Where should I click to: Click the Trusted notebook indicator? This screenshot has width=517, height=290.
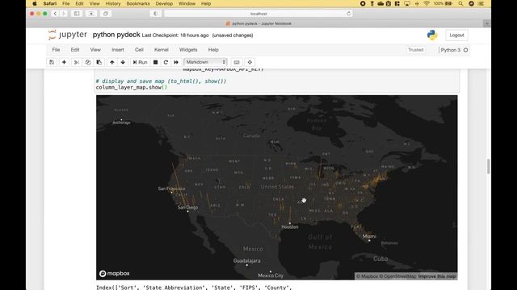415,50
